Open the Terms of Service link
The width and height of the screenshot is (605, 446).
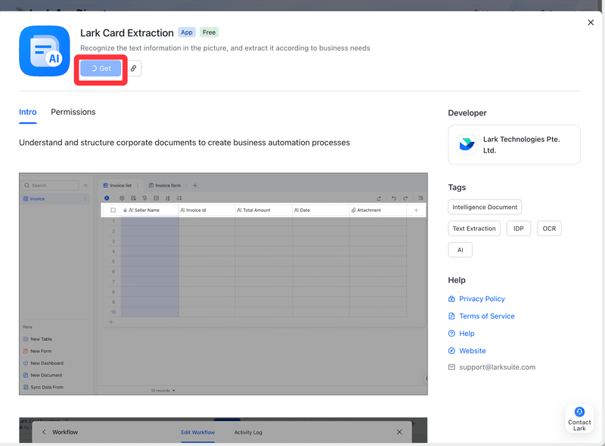[487, 316]
